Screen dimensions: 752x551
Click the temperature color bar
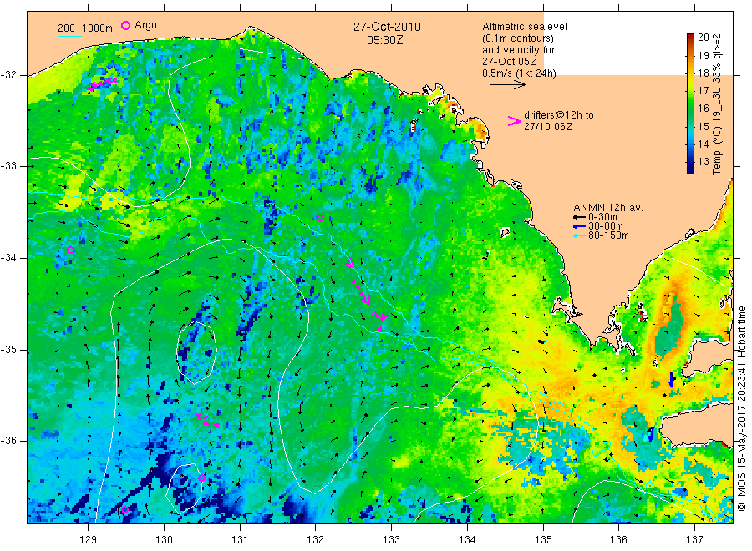click(691, 104)
